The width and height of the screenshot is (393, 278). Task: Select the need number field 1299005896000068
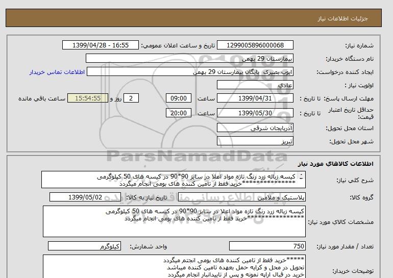point(255,45)
